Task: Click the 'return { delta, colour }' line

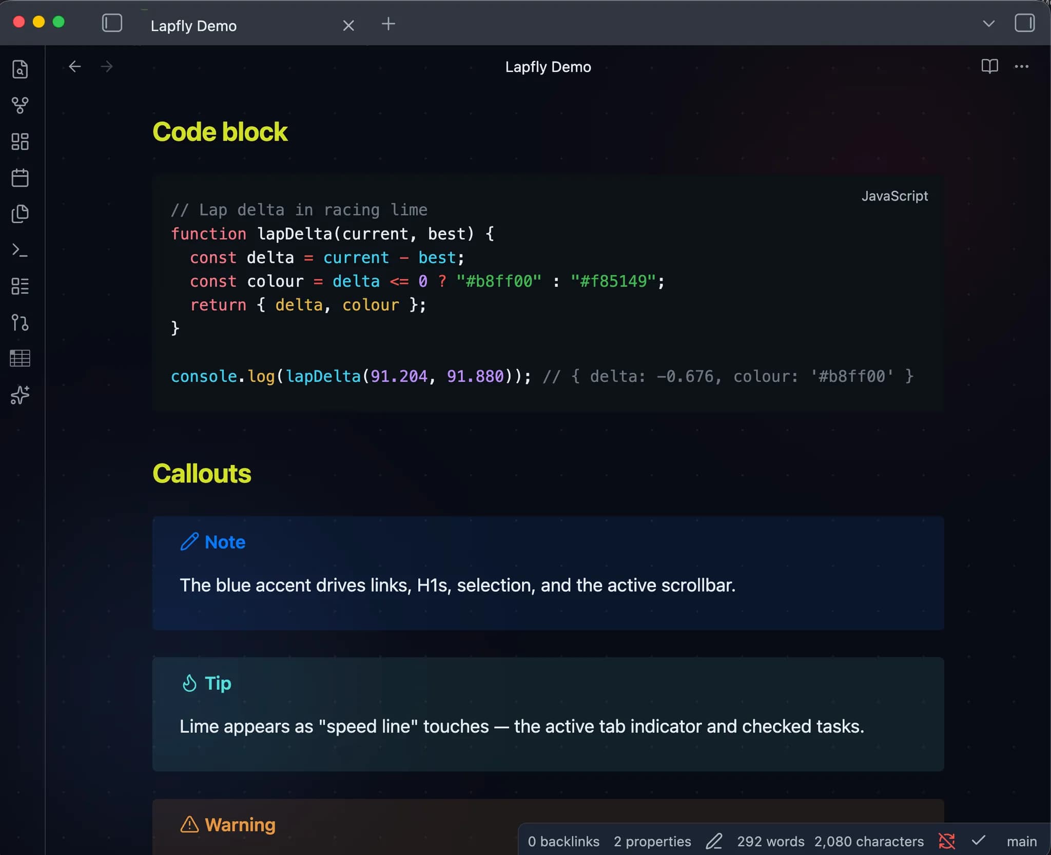Action: [x=308, y=305]
